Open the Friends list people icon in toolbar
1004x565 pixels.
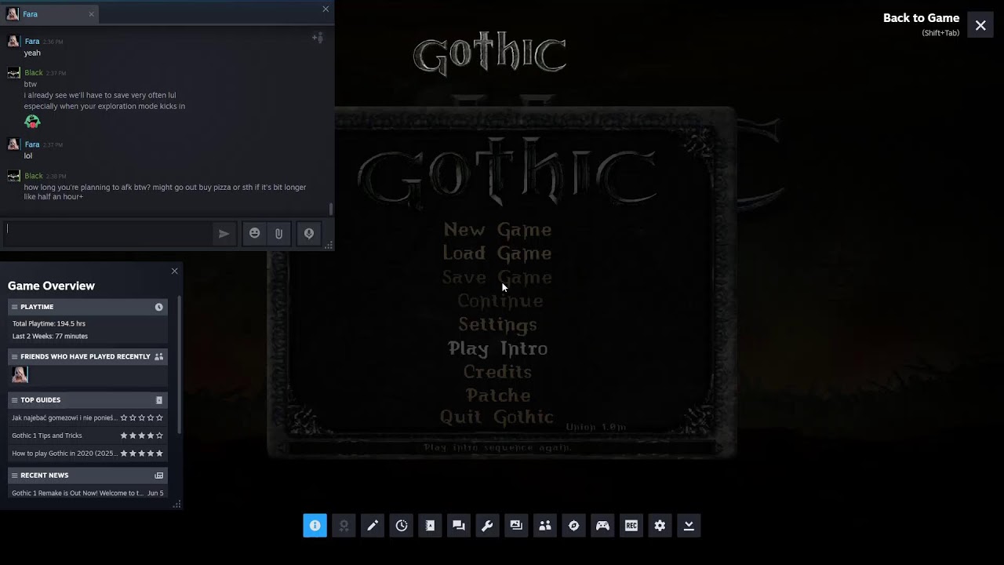(545, 526)
